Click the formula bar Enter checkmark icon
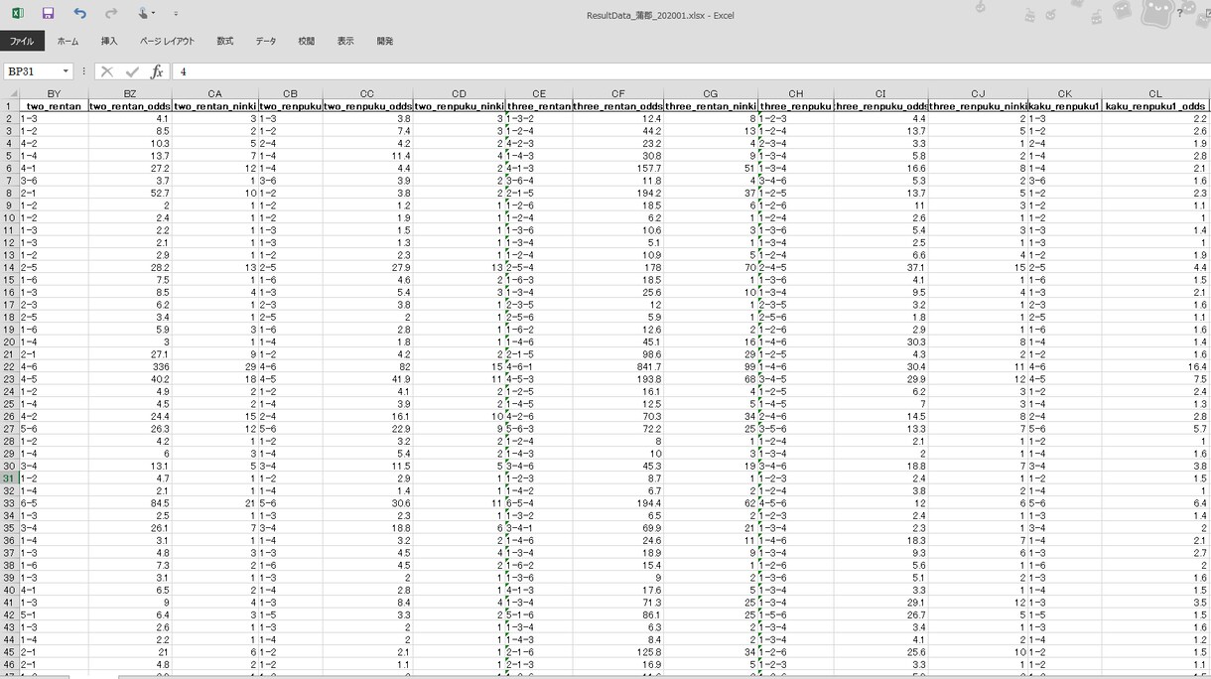 132,71
